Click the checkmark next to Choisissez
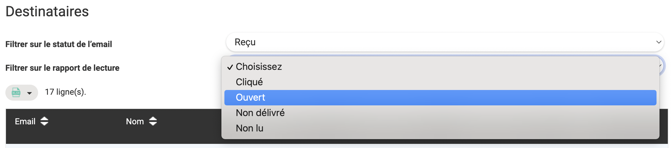The image size is (672, 148). [x=230, y=67]
